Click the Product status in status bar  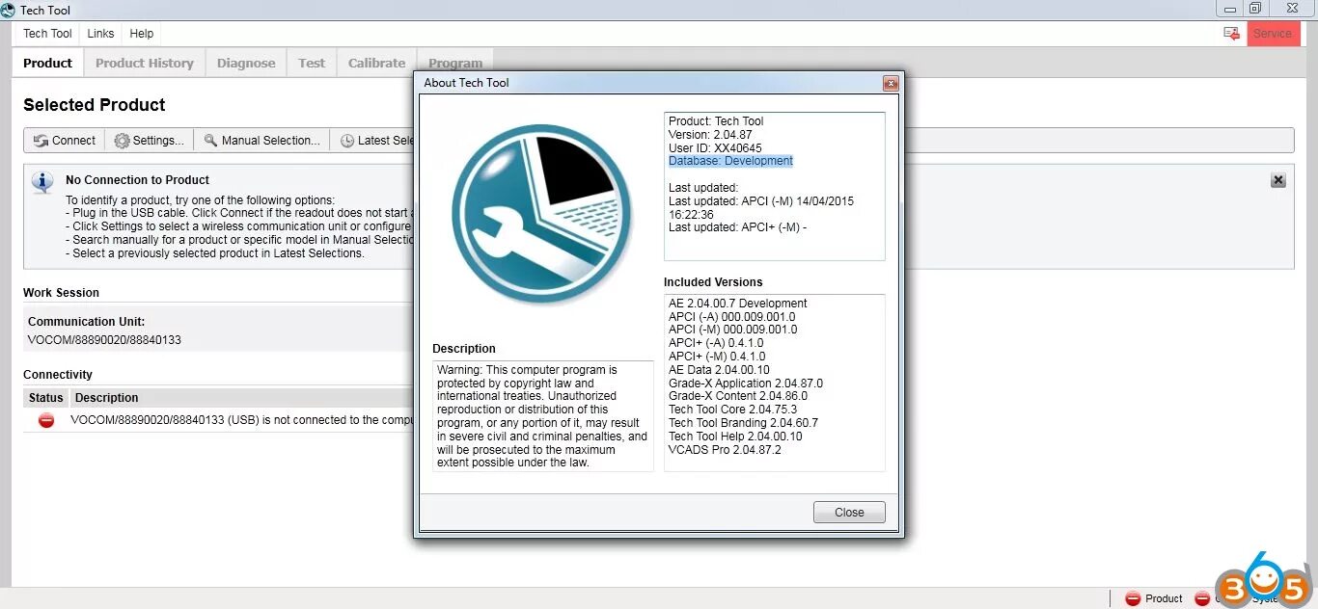(x=1153, y=598)
